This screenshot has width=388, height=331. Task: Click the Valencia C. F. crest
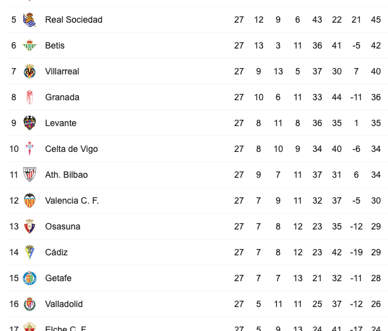[x=30, y=200]
